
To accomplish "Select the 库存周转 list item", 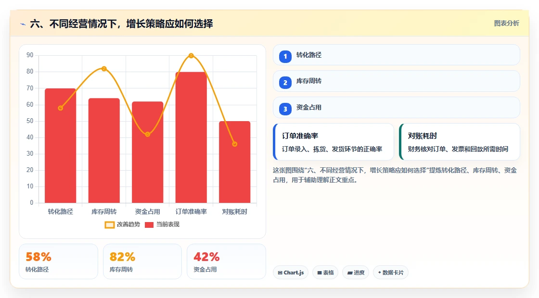I will (397, 81).
